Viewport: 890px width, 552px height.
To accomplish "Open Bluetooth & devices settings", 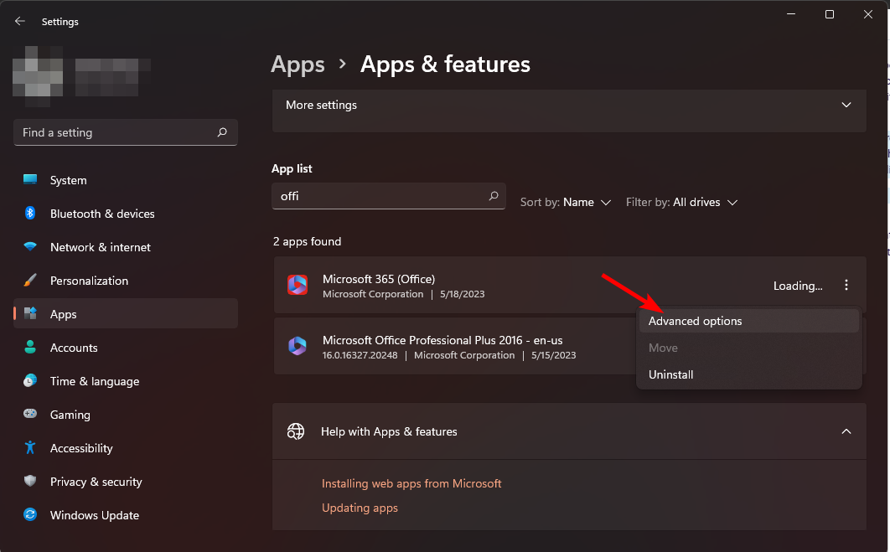I will [x=126, y=214].
